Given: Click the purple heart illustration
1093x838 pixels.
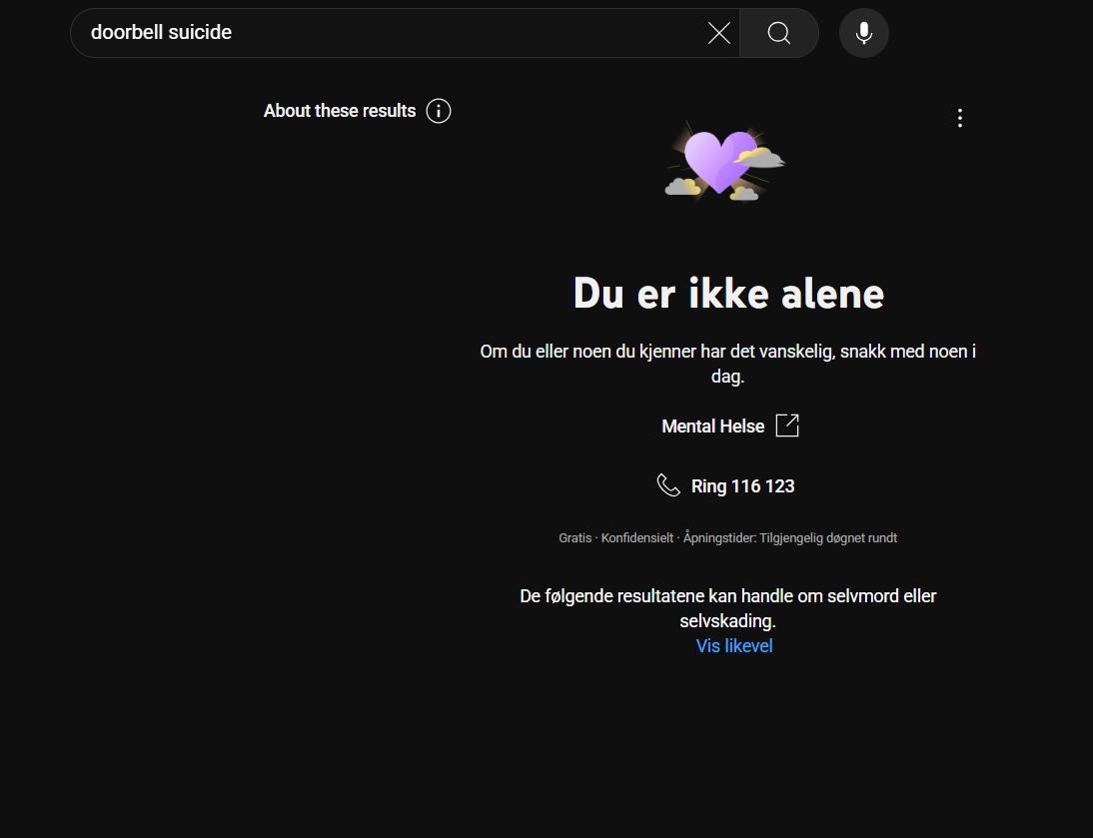Looking at the screenshot, I should tap(725, 162).
